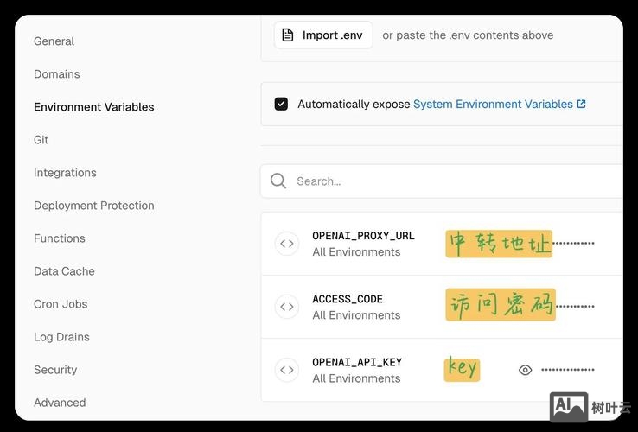Click external link icon after System Environment Variables
The width and height of the screenshot is (638, 432).
[x=582, y=104]
